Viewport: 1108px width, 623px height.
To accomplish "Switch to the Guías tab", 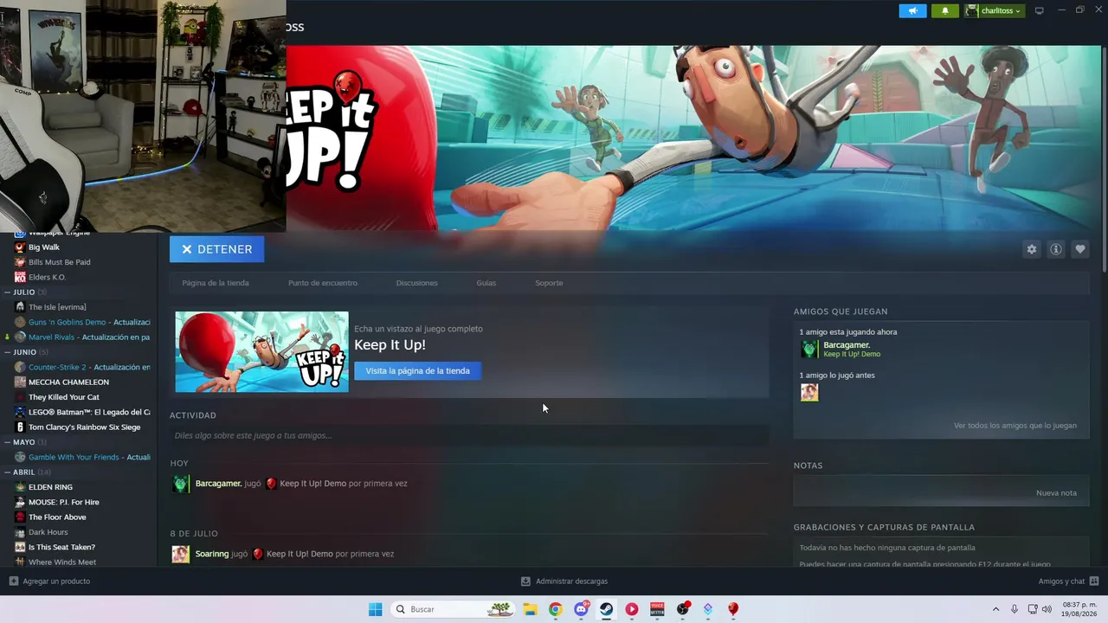I will click(486, 283).
